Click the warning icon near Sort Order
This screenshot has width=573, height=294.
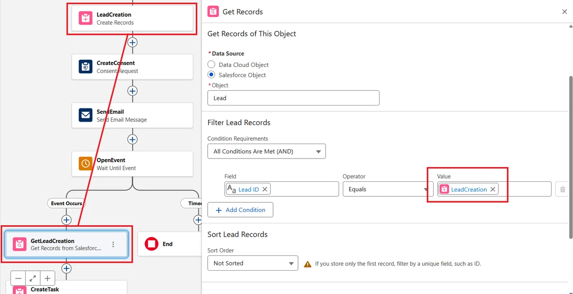308,263
